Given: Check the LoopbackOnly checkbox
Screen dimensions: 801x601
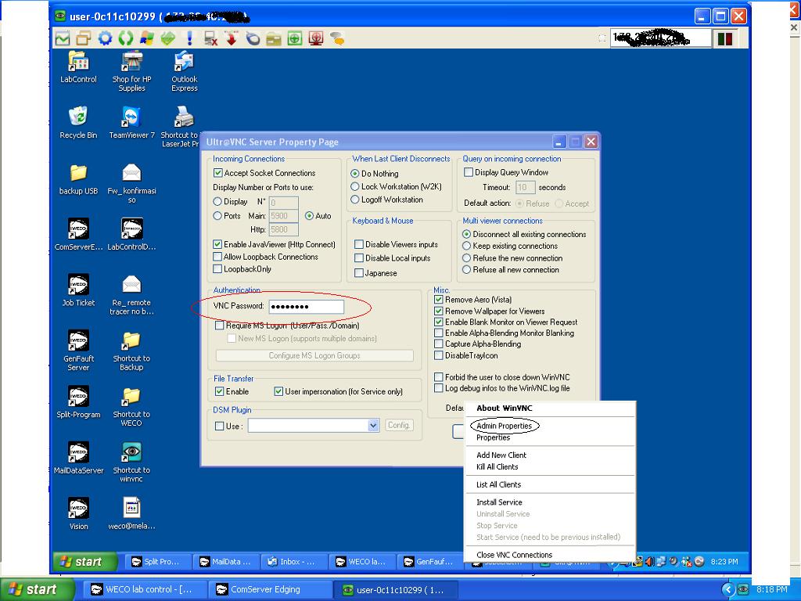Looking at the screenshot, I should pyautogui.click(x=217, y=269).
